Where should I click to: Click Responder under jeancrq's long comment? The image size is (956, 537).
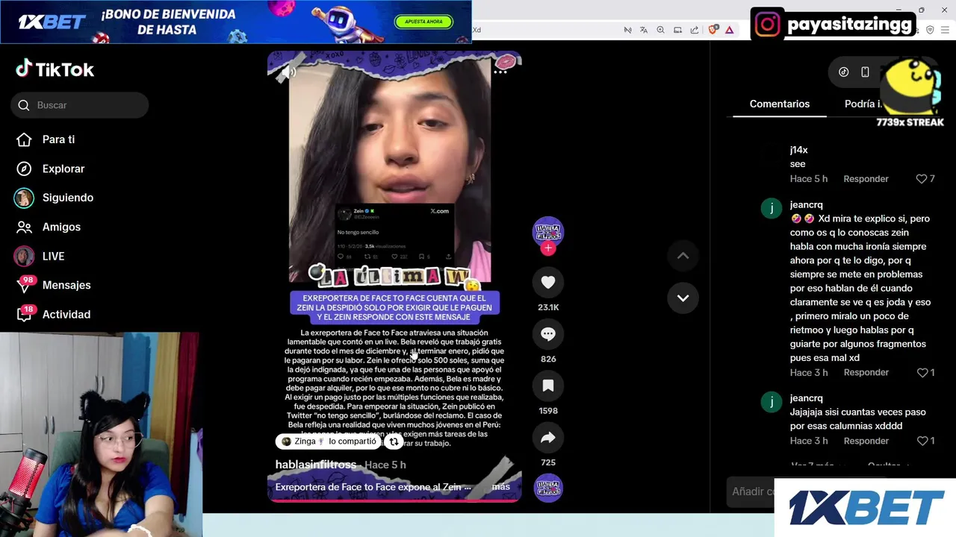coord(866,372)
